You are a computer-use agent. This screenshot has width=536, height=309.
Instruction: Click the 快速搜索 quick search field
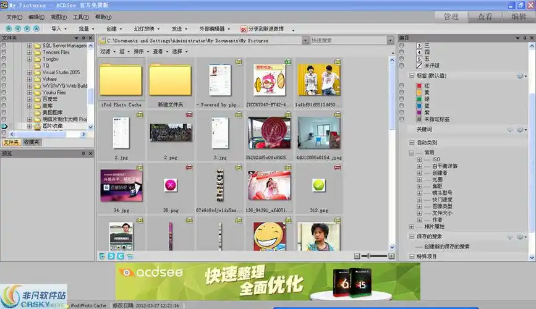pos(349,40)
